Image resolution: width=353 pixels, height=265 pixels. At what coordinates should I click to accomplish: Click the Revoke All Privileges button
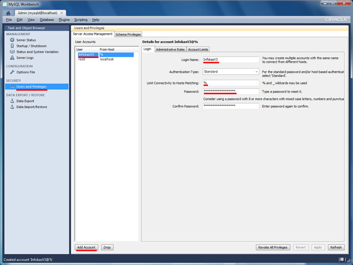click(x=273, y=247)
